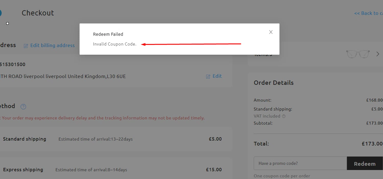Select the Standard shipping option
383x179 pixels.
click(x=25, y=139)
